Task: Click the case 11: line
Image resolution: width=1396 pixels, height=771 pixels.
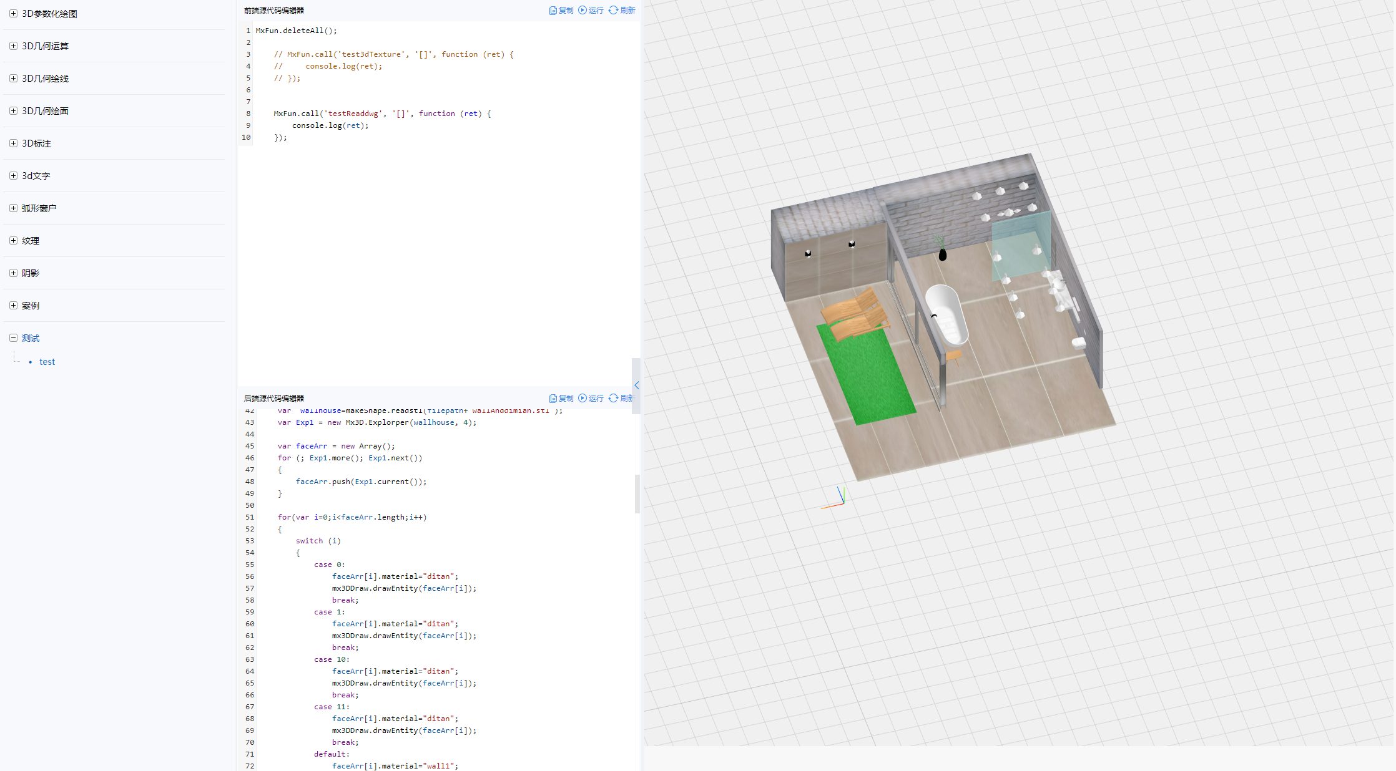Action: [x=332, y=707]
